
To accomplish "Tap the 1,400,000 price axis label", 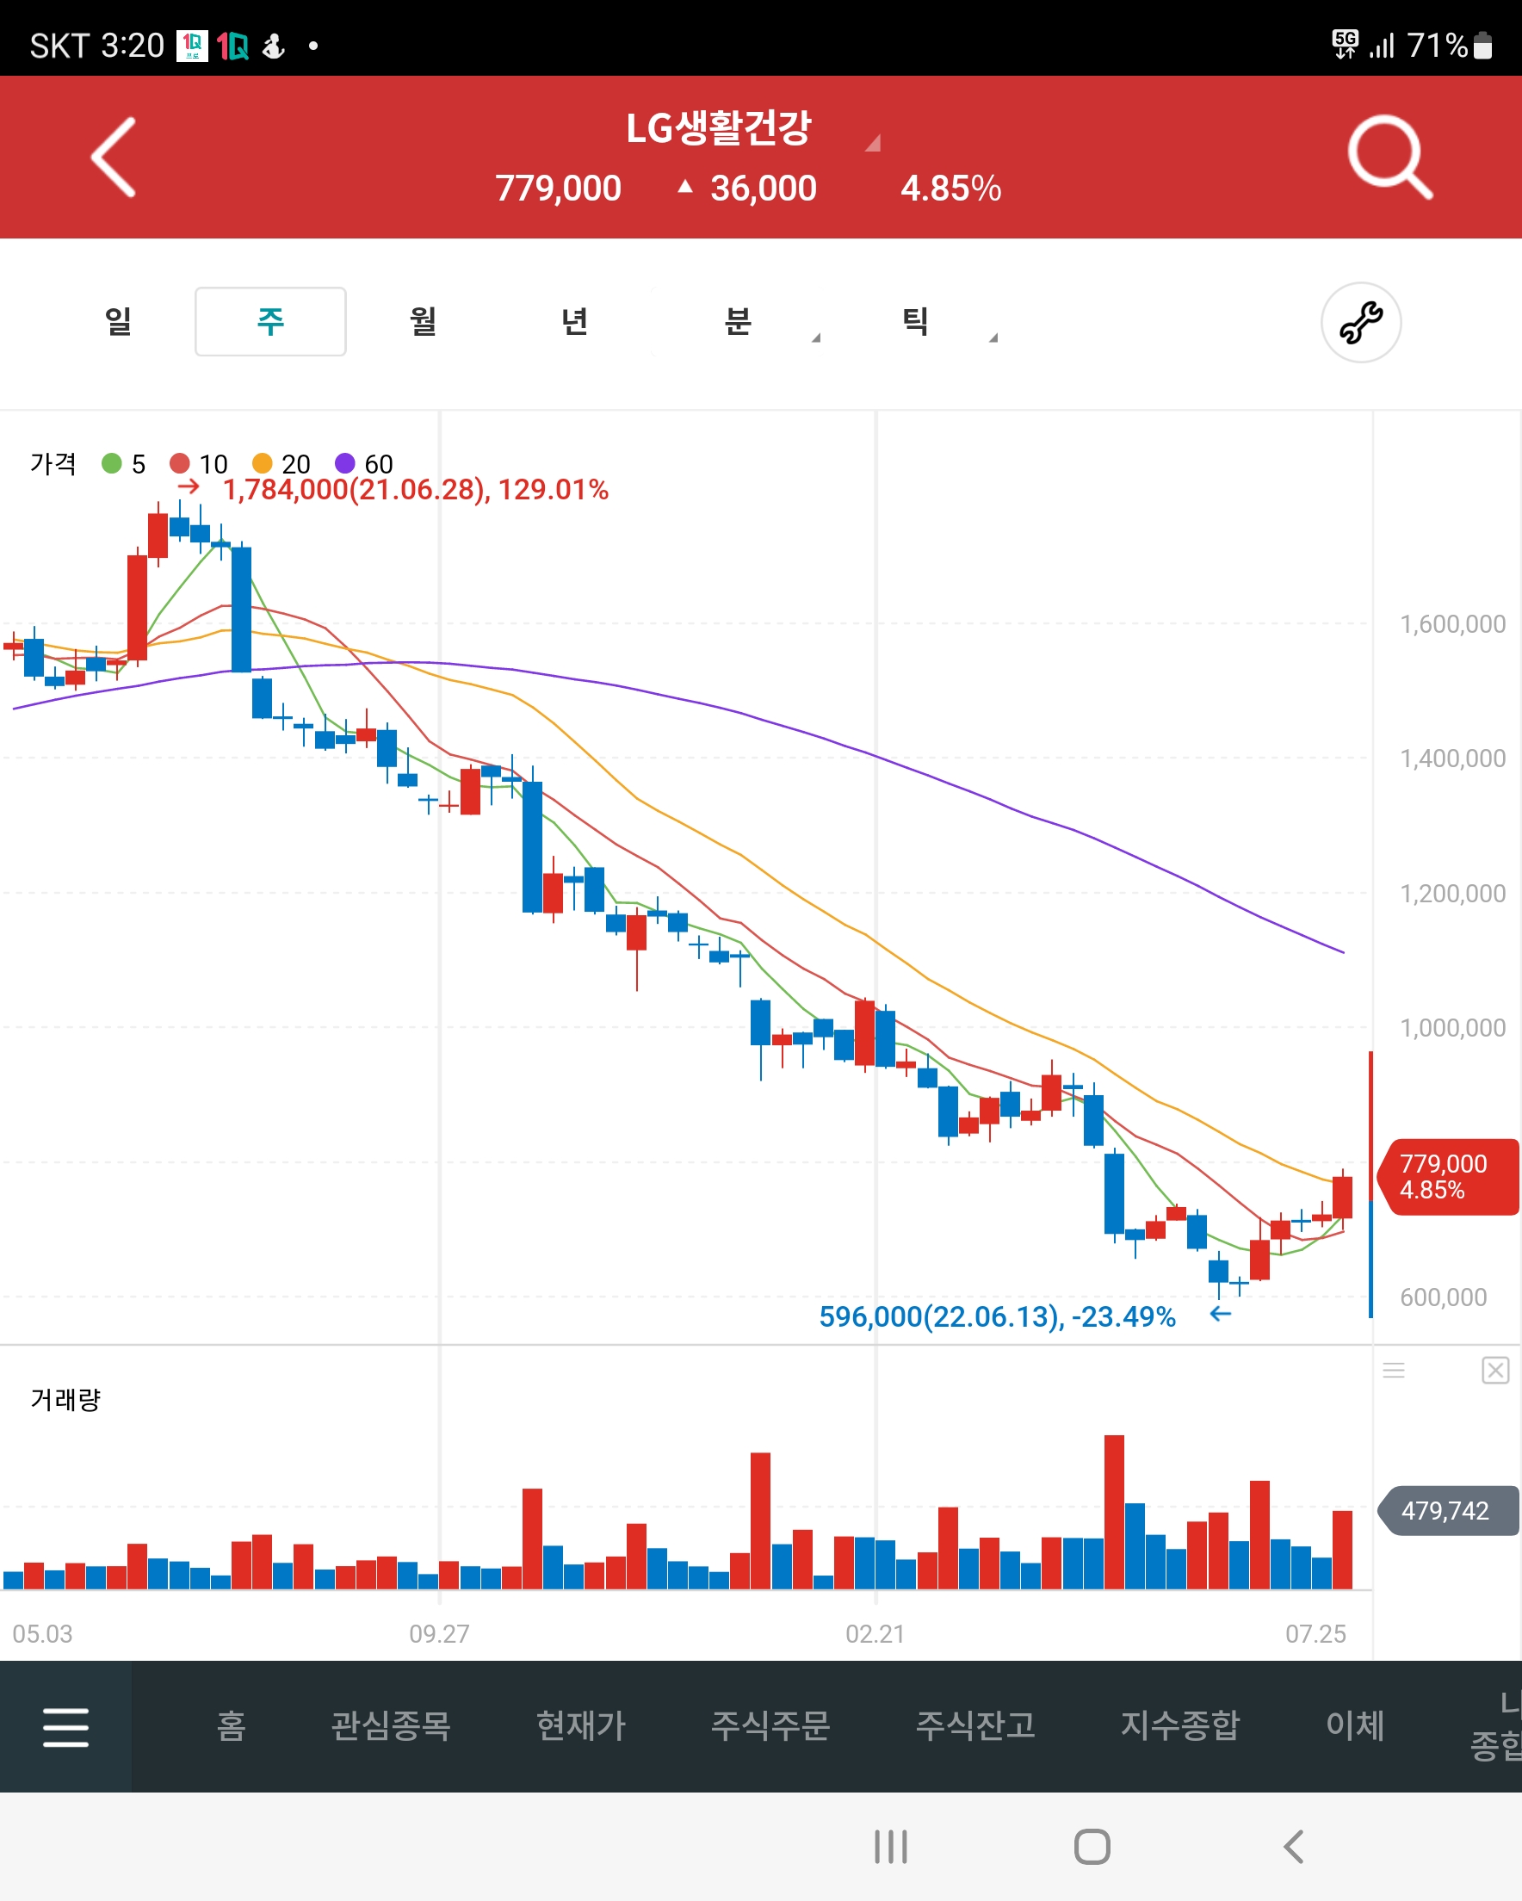I will 1452,759.
